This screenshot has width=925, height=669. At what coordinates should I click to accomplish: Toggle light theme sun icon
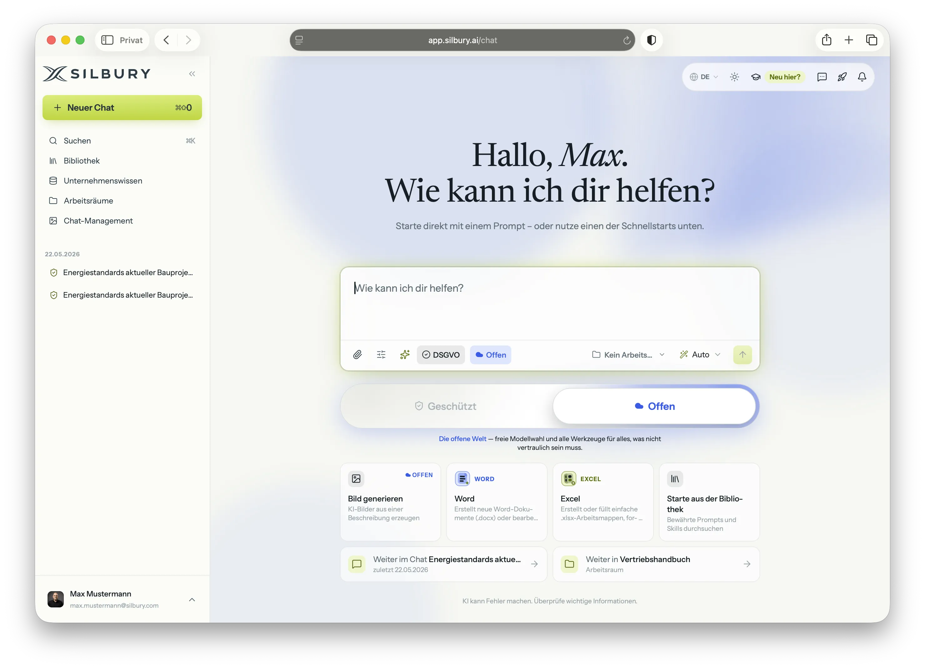[x=735, y=77]
